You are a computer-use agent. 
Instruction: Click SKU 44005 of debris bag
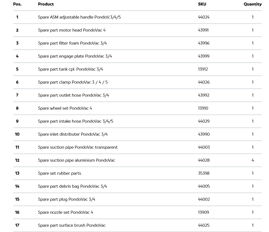point(204,186)
